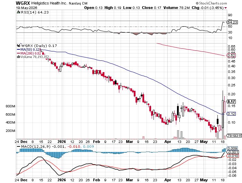Screen dimensions: 242x183
Task: Click the MACD(12,26,9) legend label
Action: click(36, 146)
